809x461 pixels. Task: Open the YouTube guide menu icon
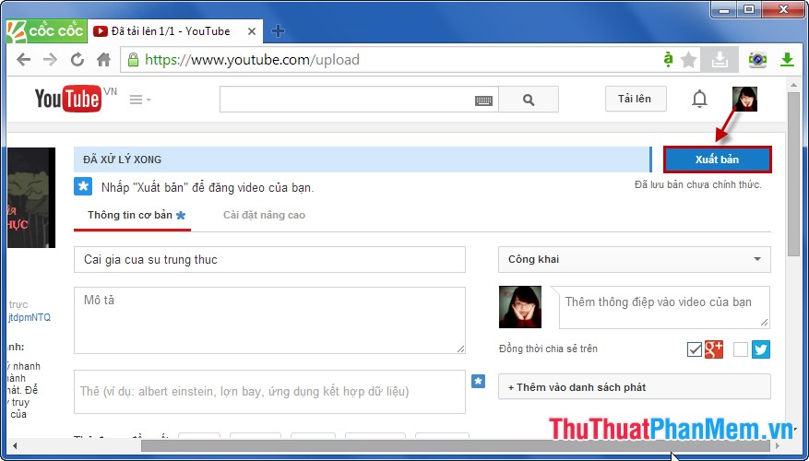point(140,100)
